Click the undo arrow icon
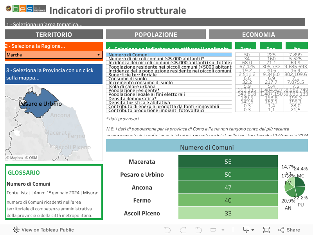Image resolution: width=313 pixels, height=235 pixels. (167, 230)
